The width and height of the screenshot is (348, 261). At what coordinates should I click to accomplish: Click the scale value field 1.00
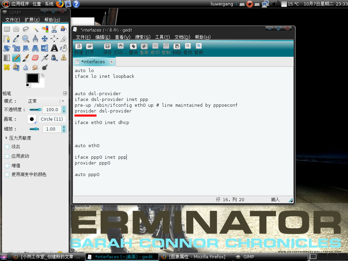coord(52,129)
